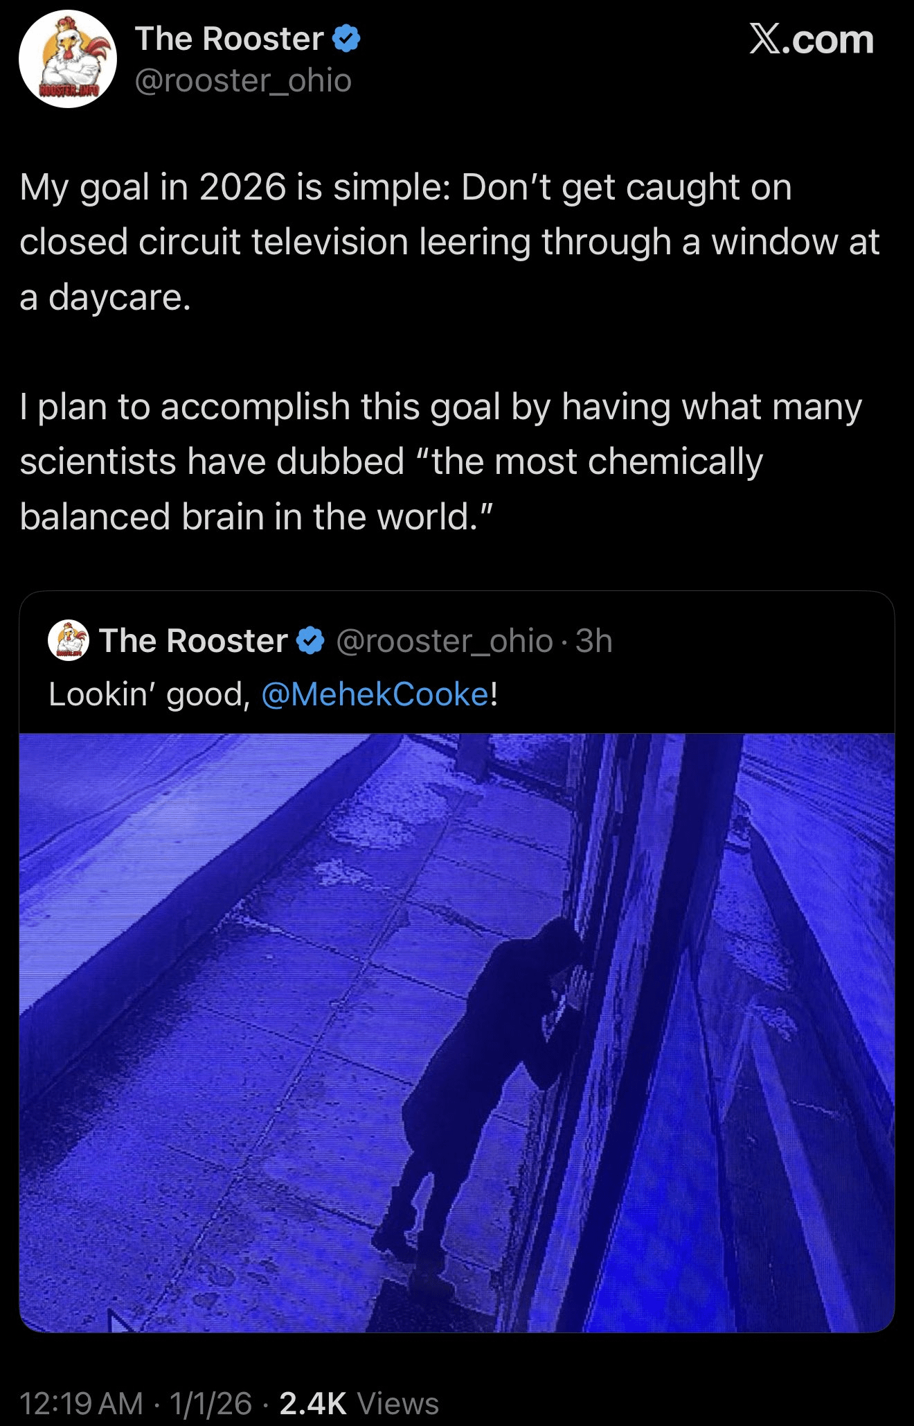Click the verified checkmark in the quoted post
This screenshot has width=914, height=1426.
[311, 641]
